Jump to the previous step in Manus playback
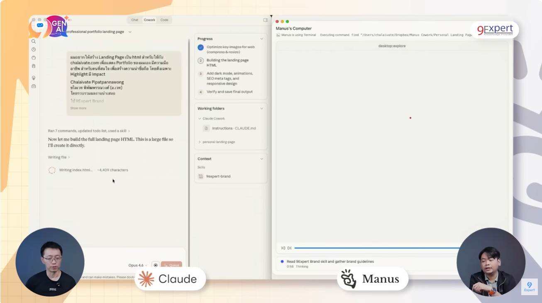 [283, 248]
